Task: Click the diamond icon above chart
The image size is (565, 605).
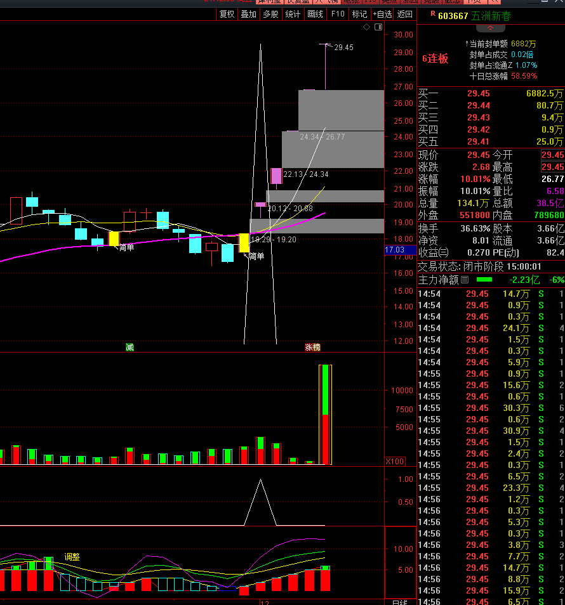Action: pyautogui.click(x=366, y=27)
